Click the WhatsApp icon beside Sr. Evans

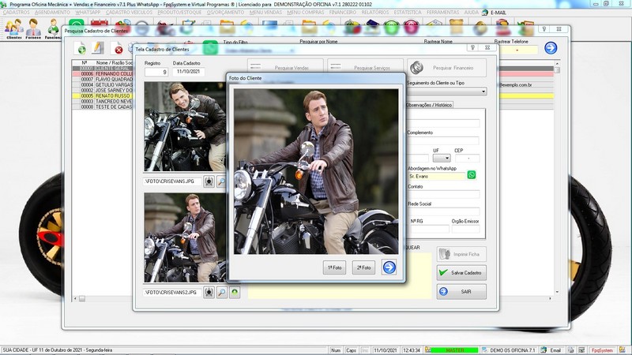click(472, 175)
